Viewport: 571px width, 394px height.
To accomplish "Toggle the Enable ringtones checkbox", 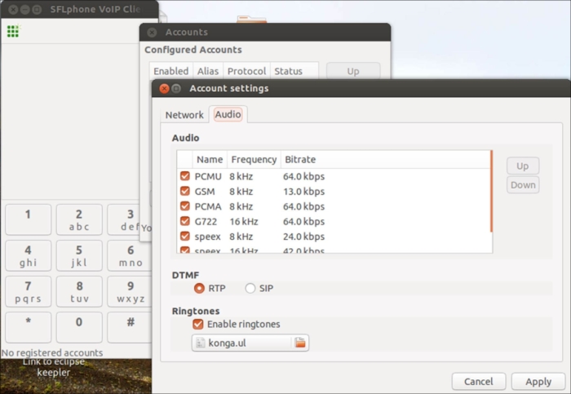I will coord(197,324).
